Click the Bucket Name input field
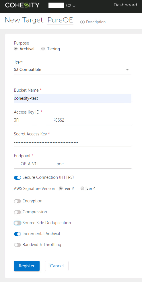 [73, 98]
